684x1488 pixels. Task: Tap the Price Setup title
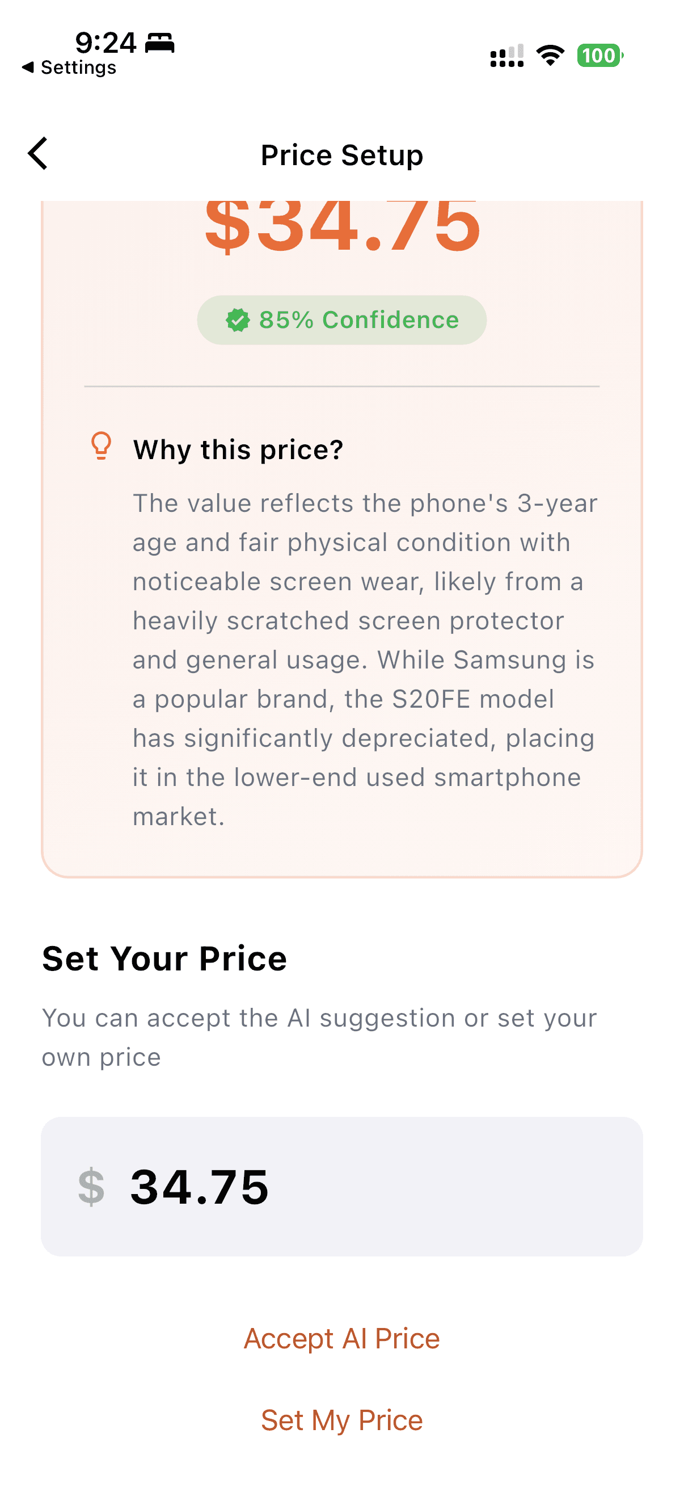341,155
